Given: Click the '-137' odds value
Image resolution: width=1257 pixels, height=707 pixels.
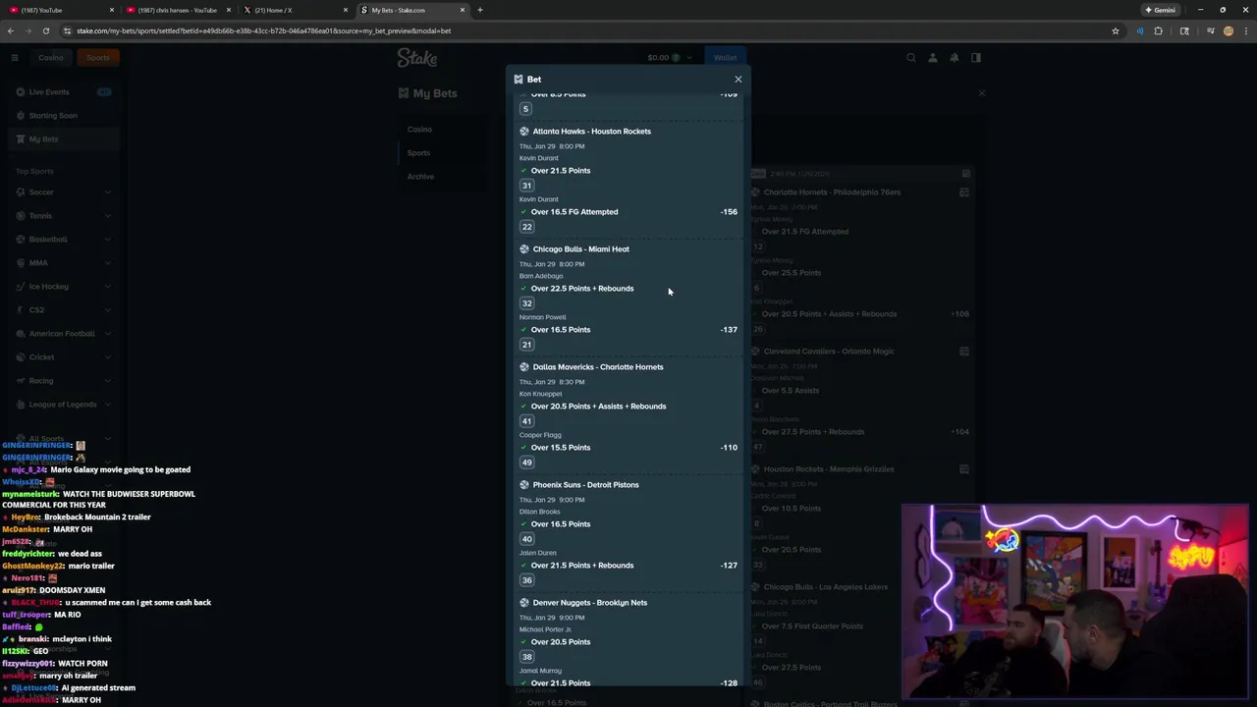Looking at the screenshot, I should click(x=729, y=330).
